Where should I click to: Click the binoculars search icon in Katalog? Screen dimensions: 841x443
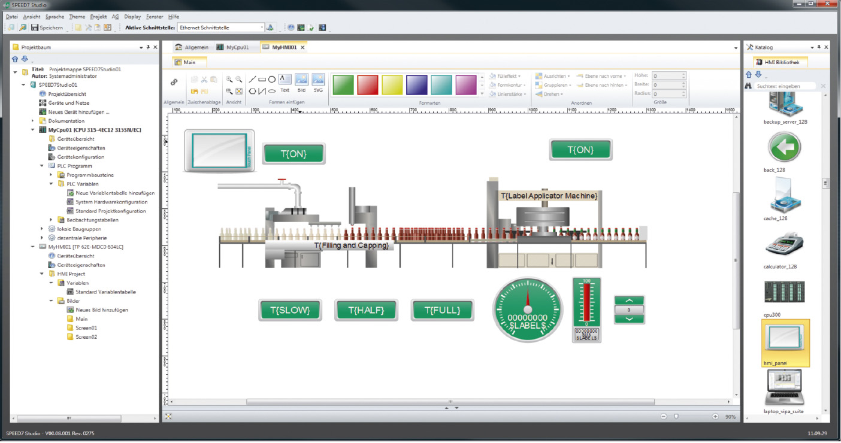point(748,86)
